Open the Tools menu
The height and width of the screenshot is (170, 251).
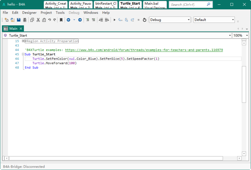pos(60,12)
